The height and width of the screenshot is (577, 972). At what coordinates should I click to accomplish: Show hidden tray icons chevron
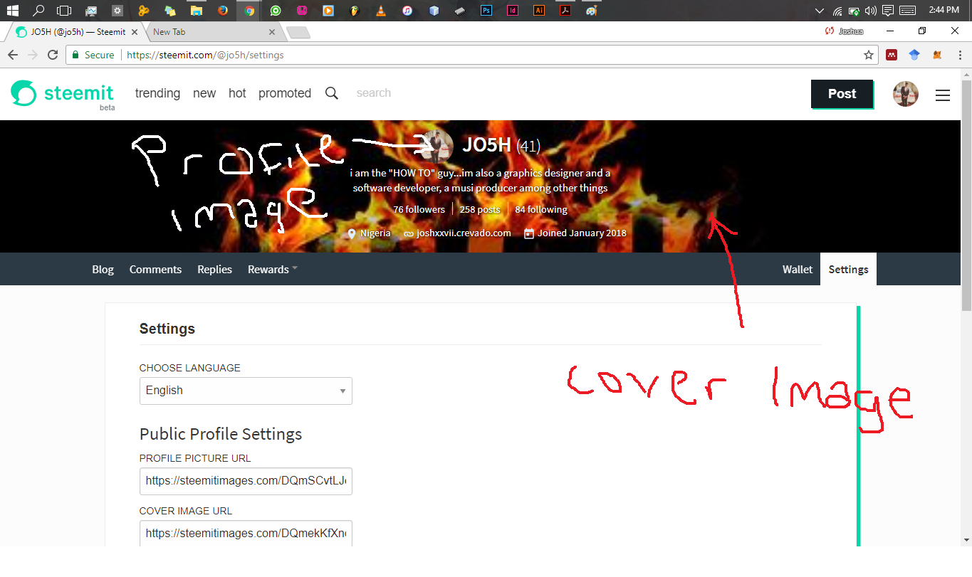[x=820, y=11]
